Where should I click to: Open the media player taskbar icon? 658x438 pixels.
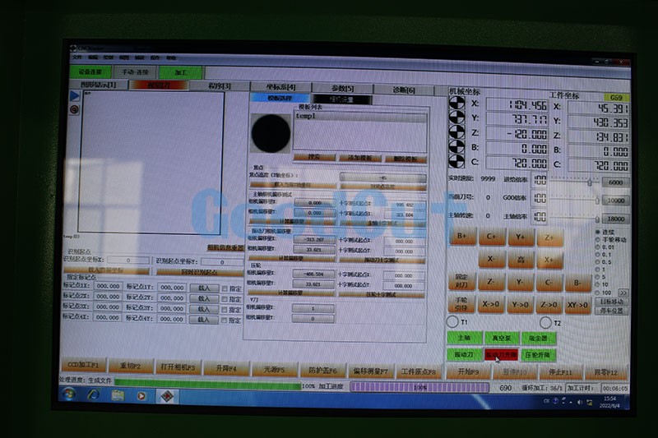click(x=141, y=395)
